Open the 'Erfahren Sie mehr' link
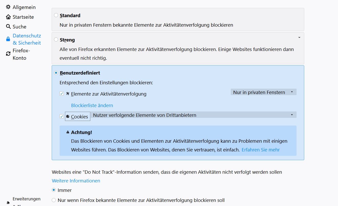 pos(260,150)
